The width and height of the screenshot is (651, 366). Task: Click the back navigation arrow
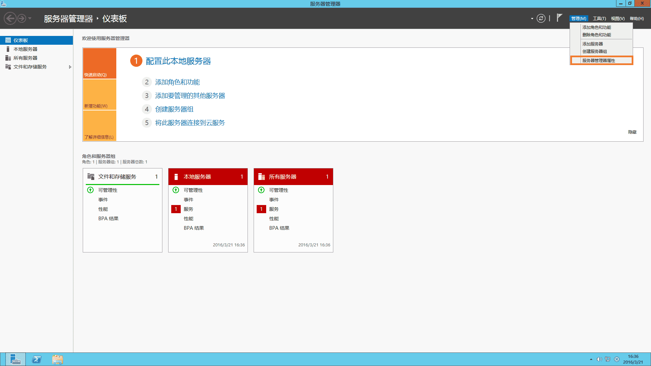[10, 18]
